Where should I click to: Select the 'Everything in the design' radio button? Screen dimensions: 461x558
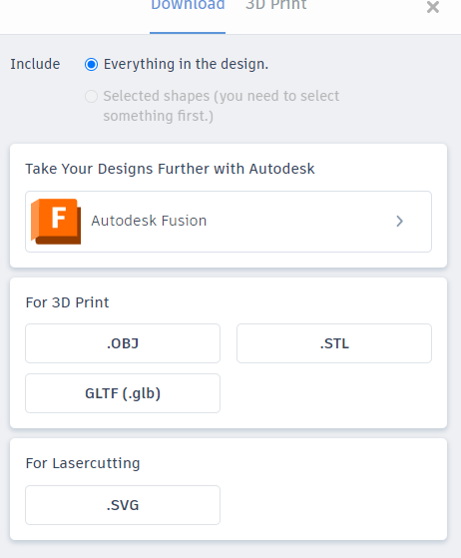click(x=91, y=65)
